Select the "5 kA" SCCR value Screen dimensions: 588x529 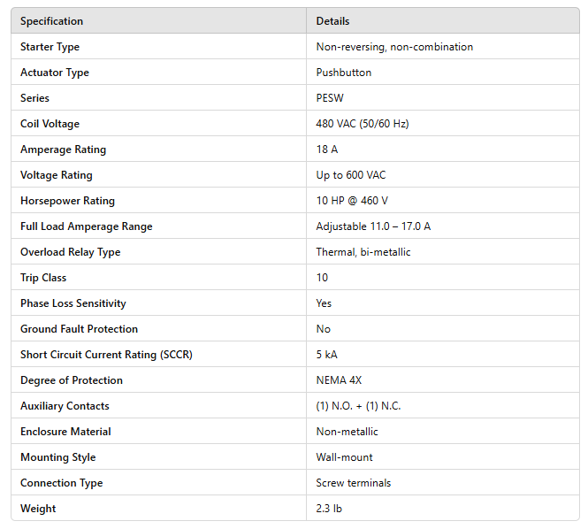[326, 355]
